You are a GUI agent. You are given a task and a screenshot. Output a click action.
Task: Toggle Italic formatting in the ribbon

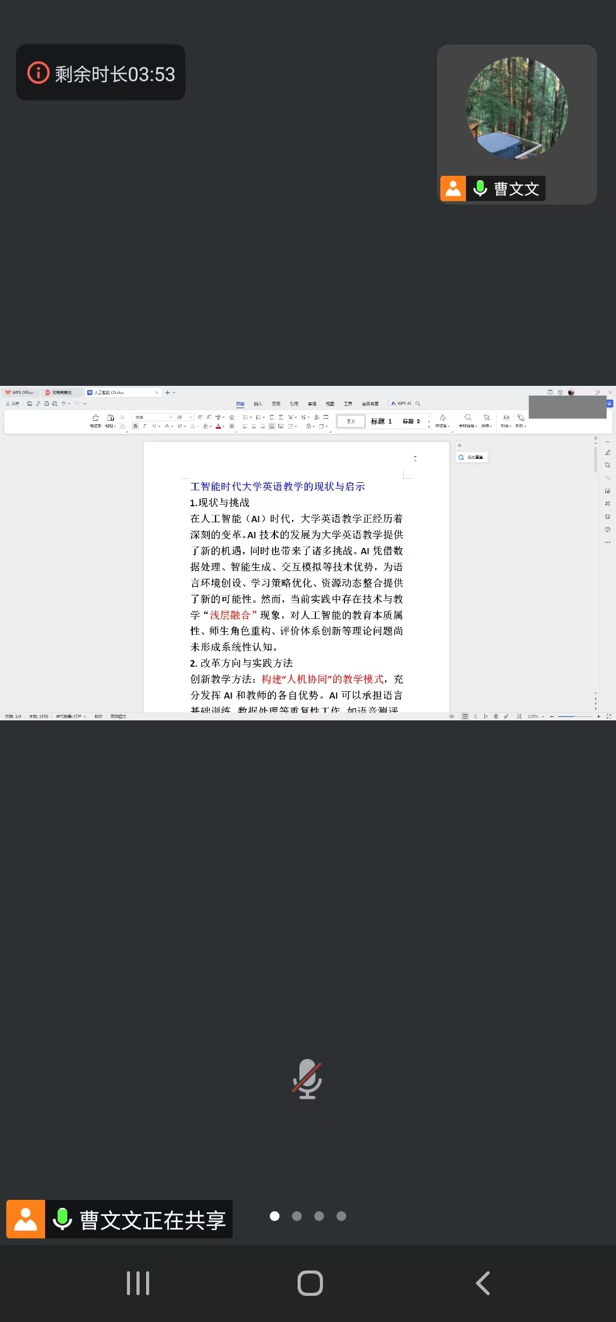pyautogui.click(x=144, y=426)
